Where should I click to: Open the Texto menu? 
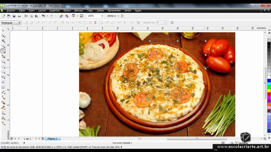[x=90, y=11]
